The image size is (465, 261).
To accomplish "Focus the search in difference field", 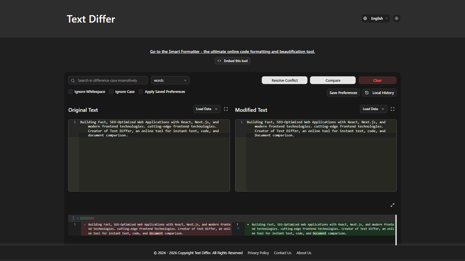I will [x=108, y=80].
